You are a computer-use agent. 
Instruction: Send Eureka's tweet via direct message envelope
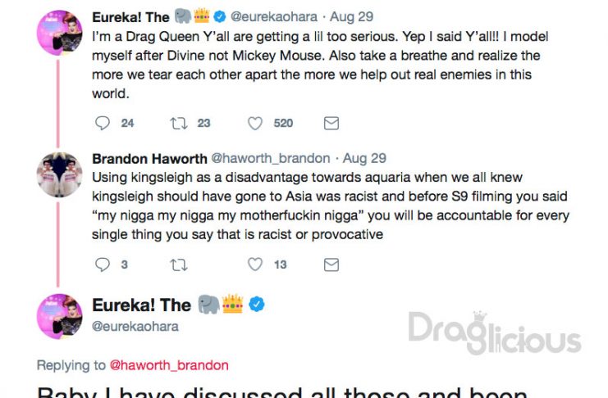pyautogui.click(x=331, y=124)
